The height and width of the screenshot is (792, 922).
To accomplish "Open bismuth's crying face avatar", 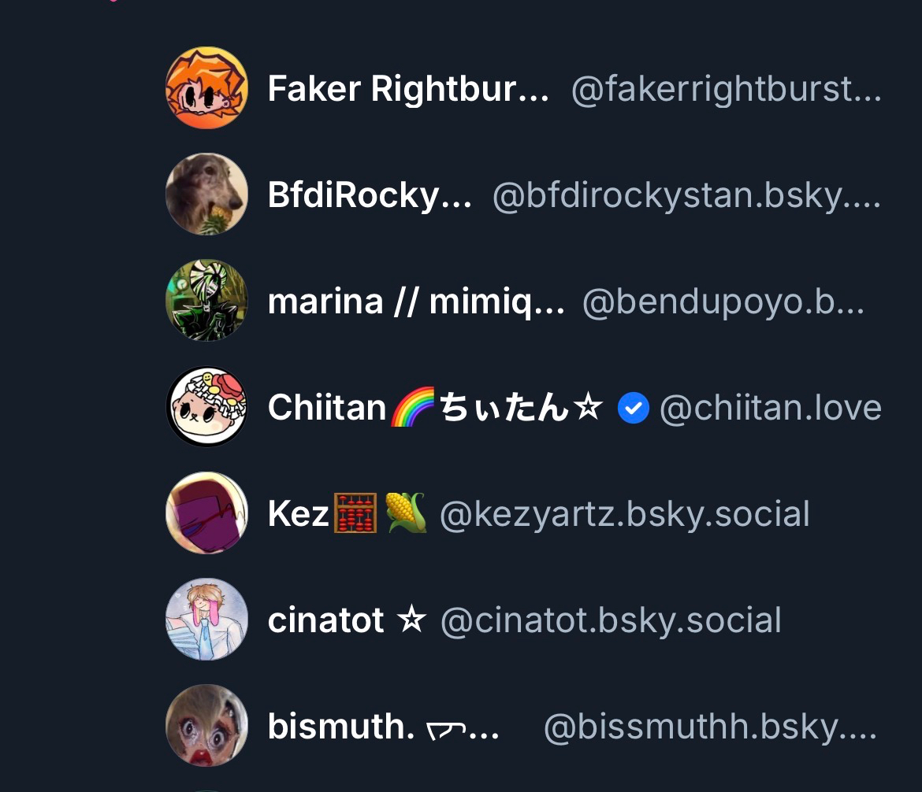I will (206, 726).
